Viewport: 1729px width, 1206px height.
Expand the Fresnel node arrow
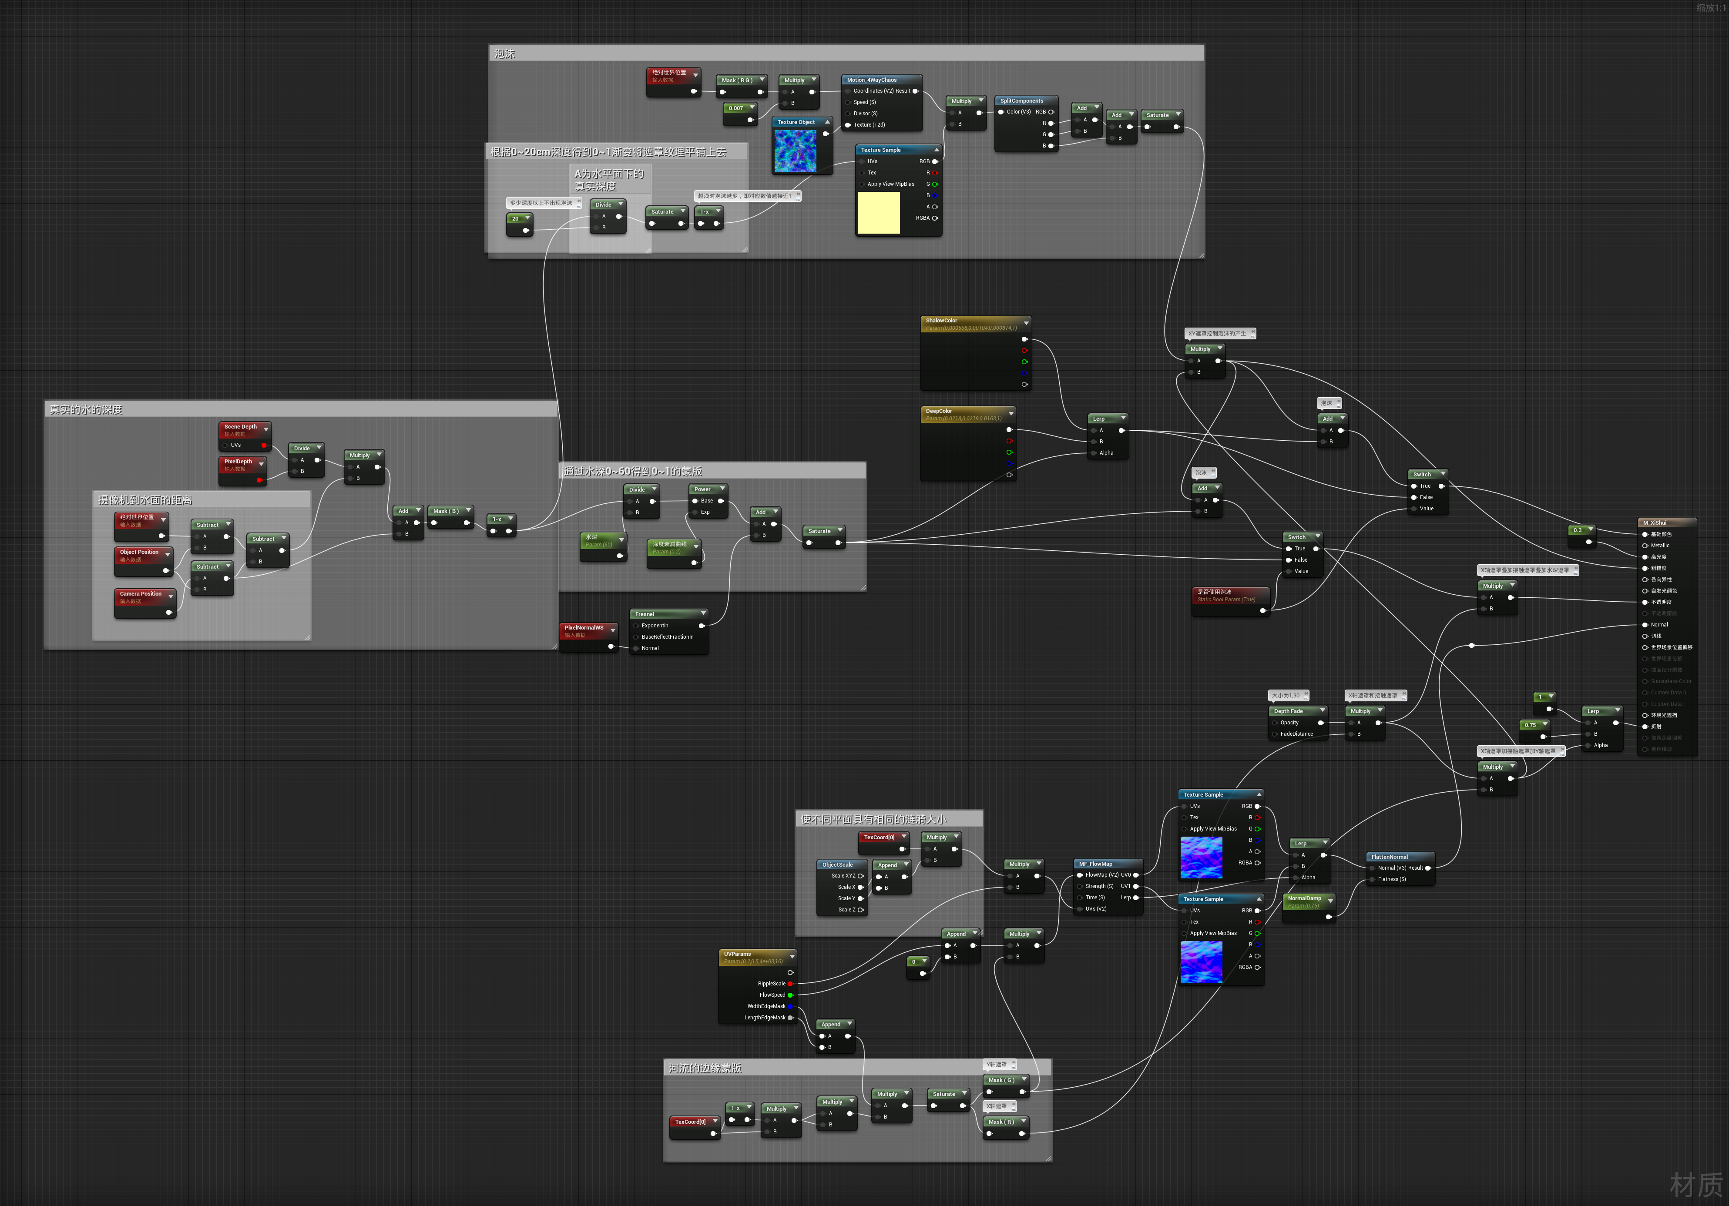(703, 613)
